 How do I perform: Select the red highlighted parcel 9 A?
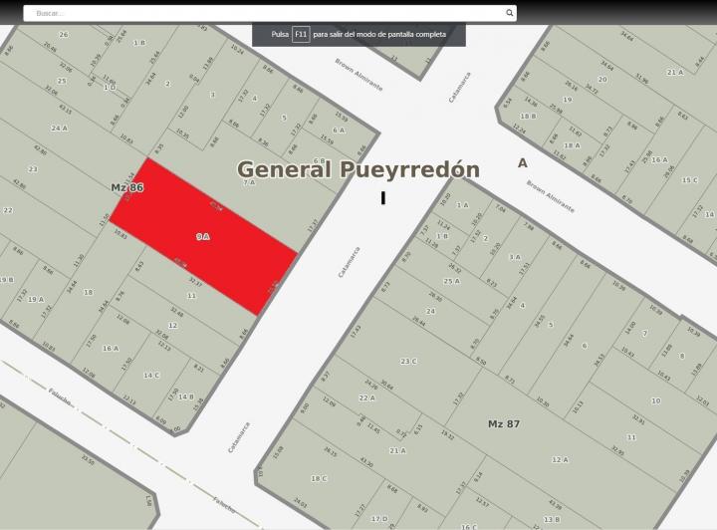[x=203, y=236]
